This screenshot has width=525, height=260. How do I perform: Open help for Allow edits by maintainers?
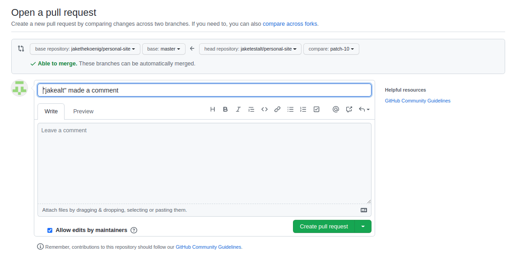click(x=134, y=230)
